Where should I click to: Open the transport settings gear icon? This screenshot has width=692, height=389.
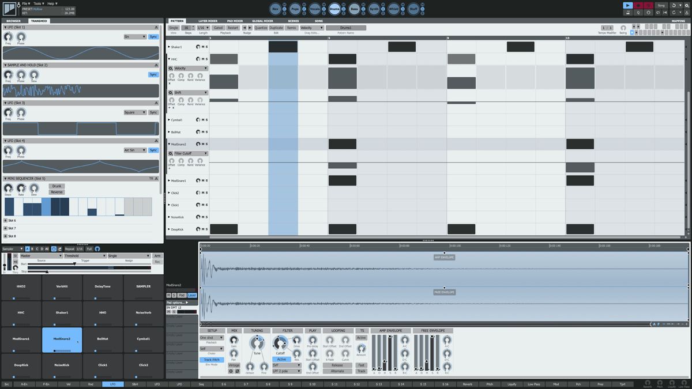coord(686,6)
